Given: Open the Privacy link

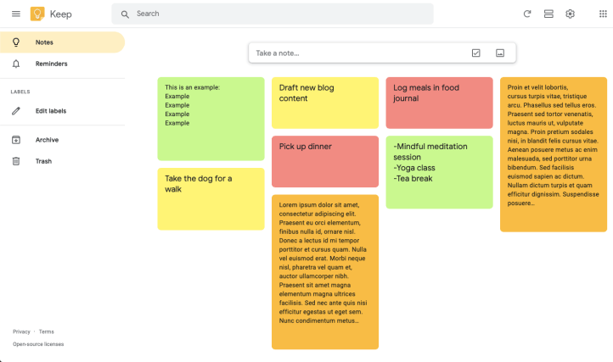Looking at the screenshot, I should tap(21, 331).
